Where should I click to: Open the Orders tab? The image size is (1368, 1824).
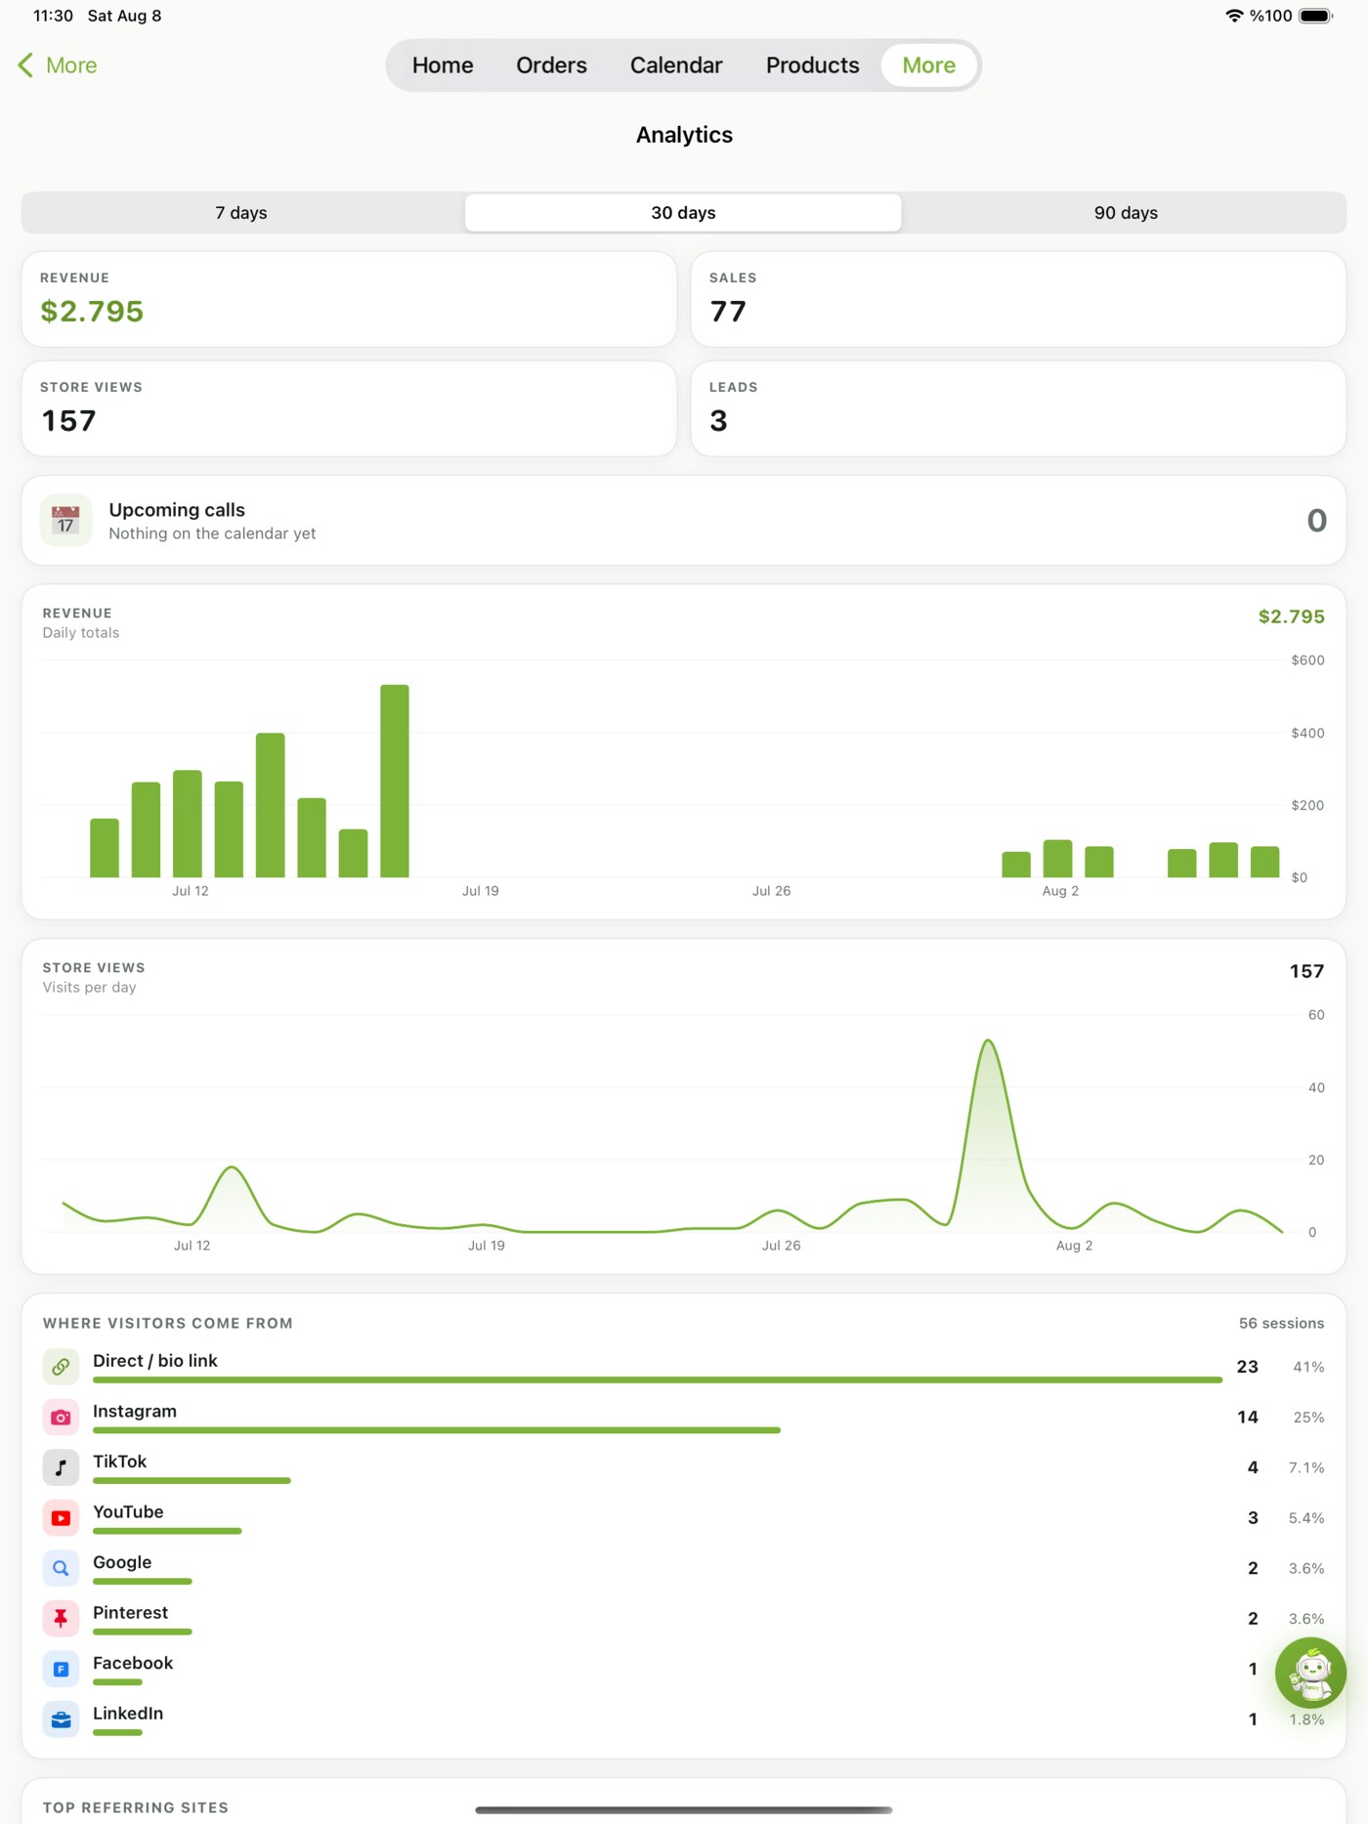coord(551,65)
